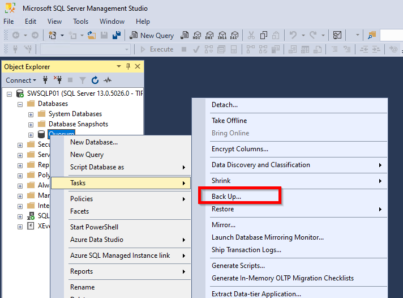Close the Object Explorer panel
The width and height of the screenshot is (403, 298).
pyautogui.click(x=138, y=66)
